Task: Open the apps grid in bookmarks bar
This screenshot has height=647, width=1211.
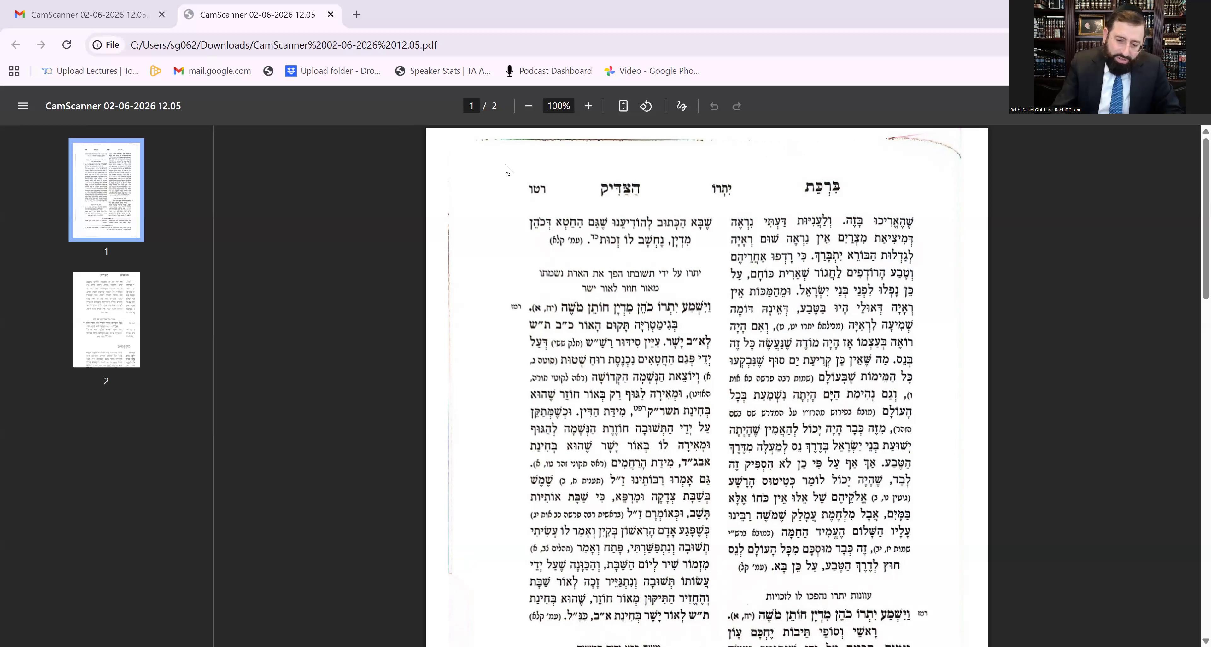Action: 14,71
